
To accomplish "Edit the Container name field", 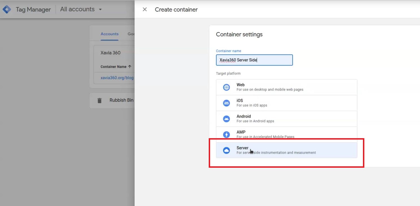I will [x=254, y=60].
